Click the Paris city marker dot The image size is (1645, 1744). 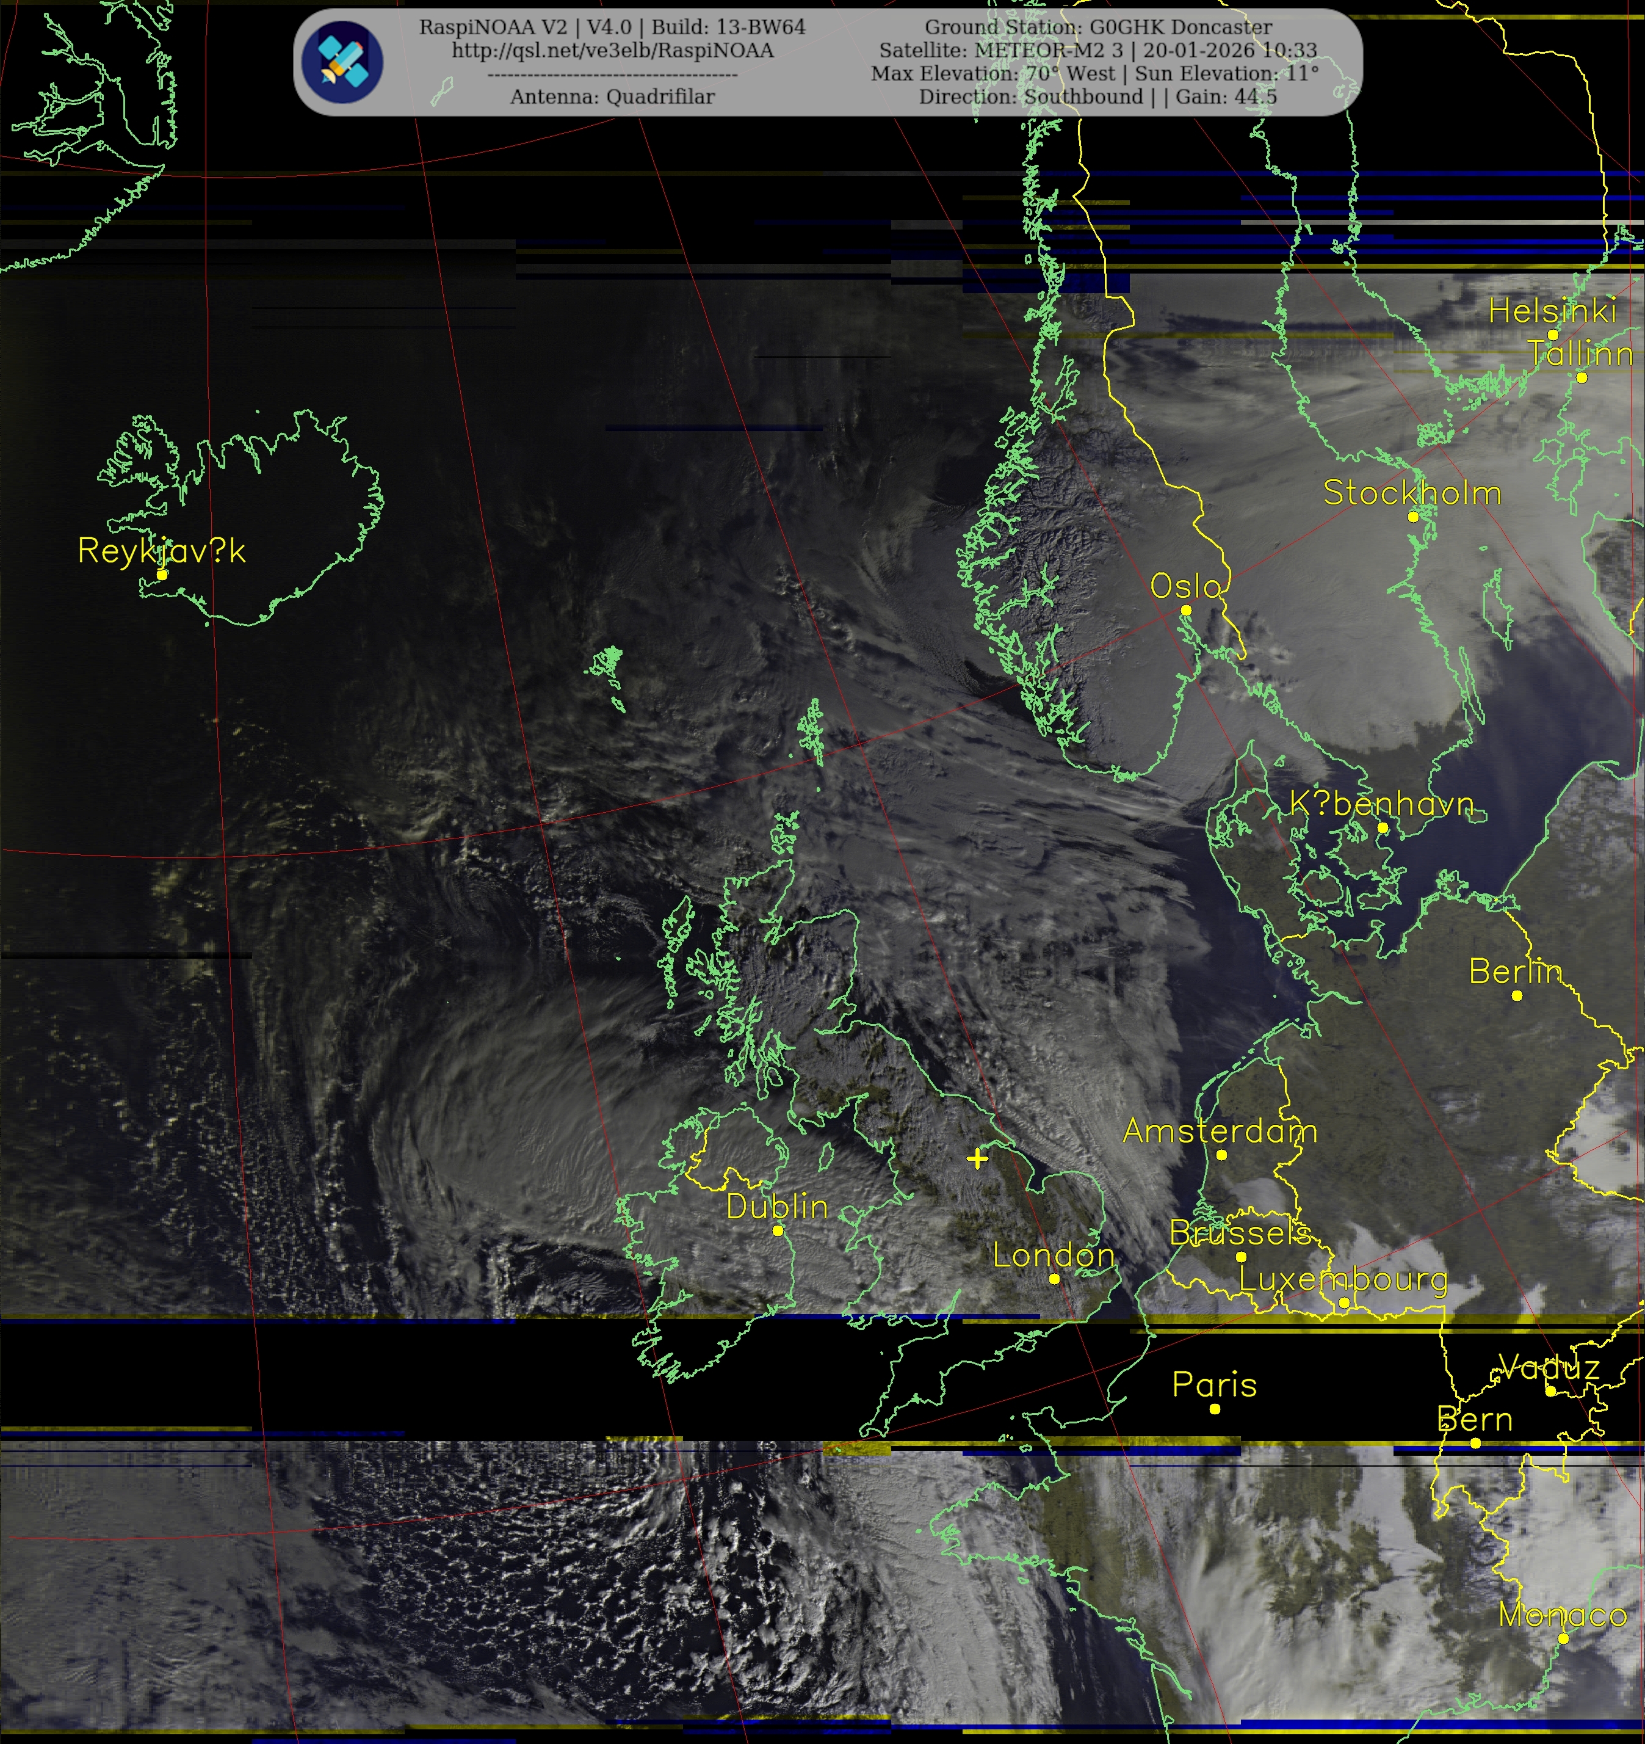pos(1215,1409)
